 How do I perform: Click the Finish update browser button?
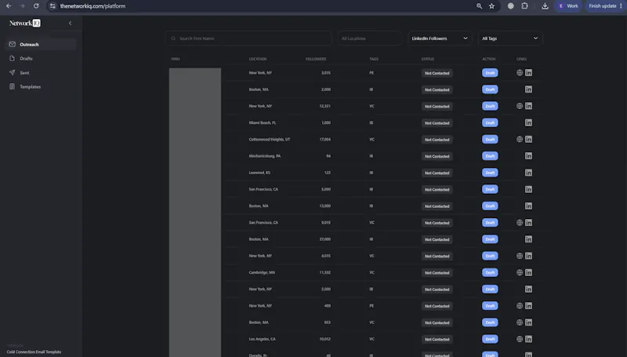tap(605, 6)
